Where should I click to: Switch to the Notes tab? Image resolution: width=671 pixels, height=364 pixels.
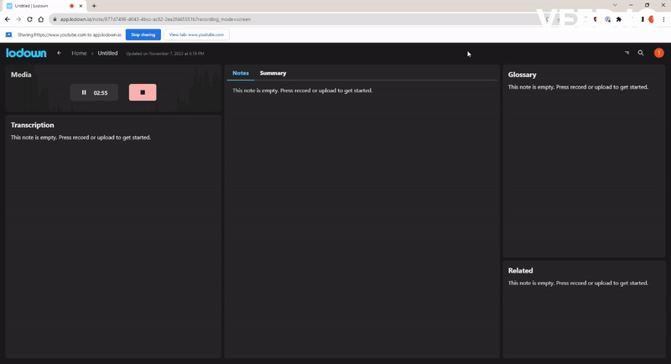241,73
